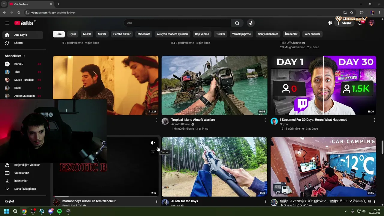
Task: Click the star-shaped icon beside Oluştur
Action: coord(330,23)
